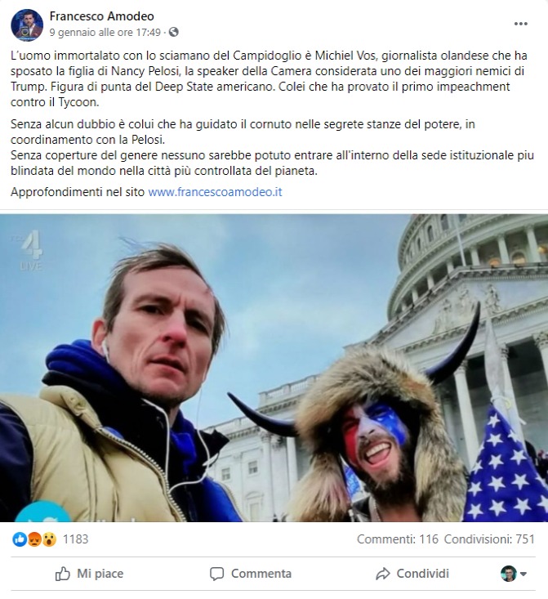Click the Mi piace button label
Image resolution: width=548 pixels, height=599 pixels.
pyautogui.click(x=100, y=574)
